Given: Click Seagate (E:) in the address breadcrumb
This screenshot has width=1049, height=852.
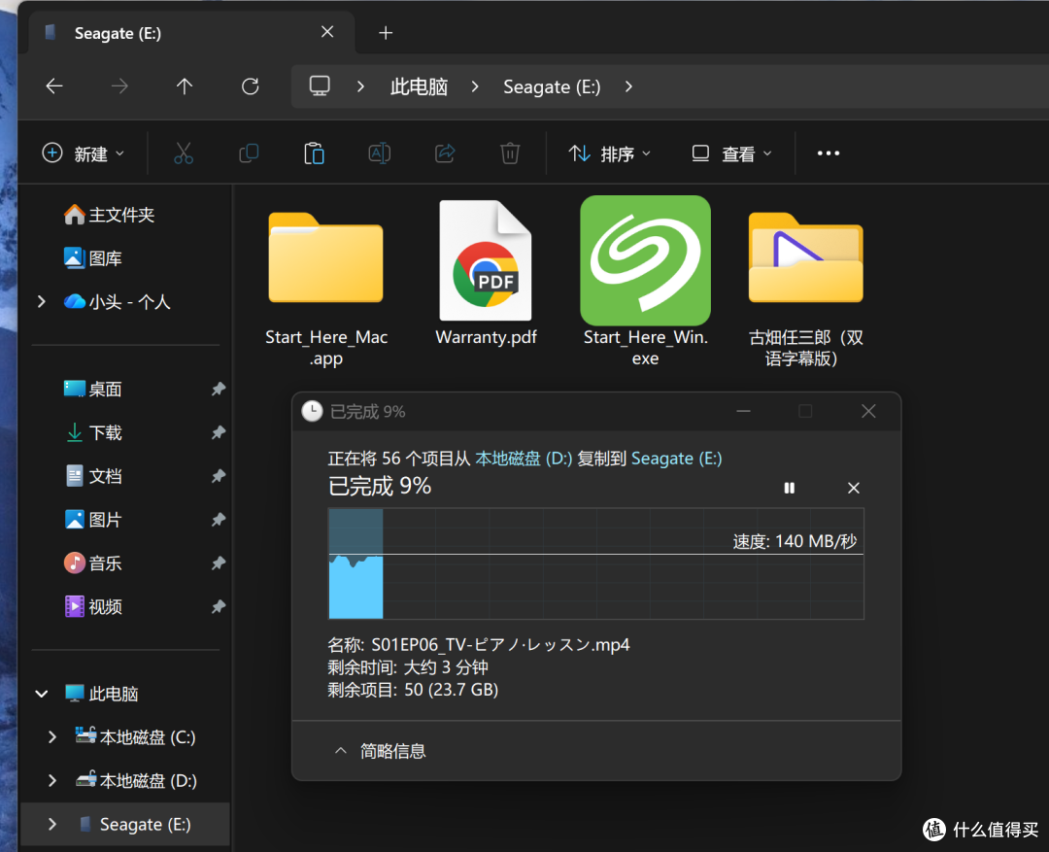Looking at the screenshot, I should pyautogui.click(x=552, y=86).
